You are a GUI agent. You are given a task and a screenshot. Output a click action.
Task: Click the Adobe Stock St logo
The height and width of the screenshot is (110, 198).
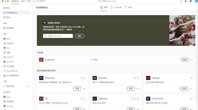[45, 22]
